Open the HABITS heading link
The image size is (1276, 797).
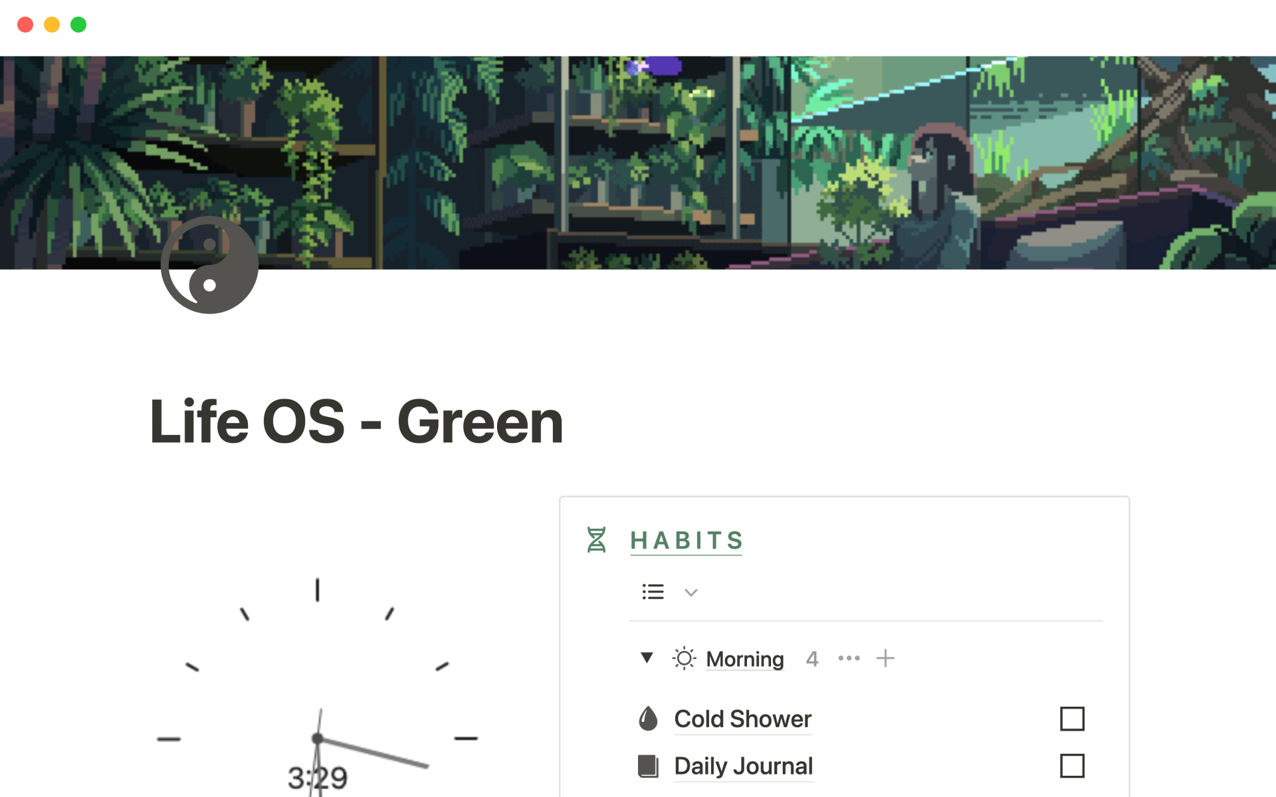click(686, 540)
